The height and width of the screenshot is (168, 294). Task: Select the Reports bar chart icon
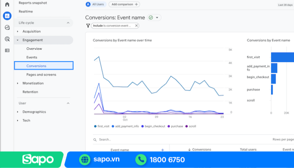click(x=7, y=16)
